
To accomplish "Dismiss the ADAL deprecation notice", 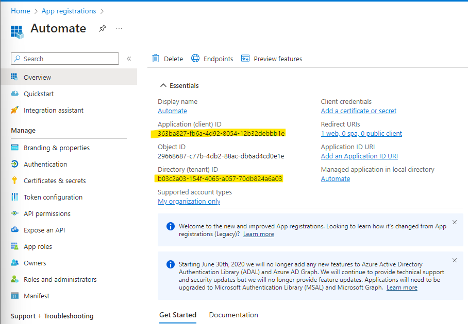I will pyautogui.click(x=454, y=260).
